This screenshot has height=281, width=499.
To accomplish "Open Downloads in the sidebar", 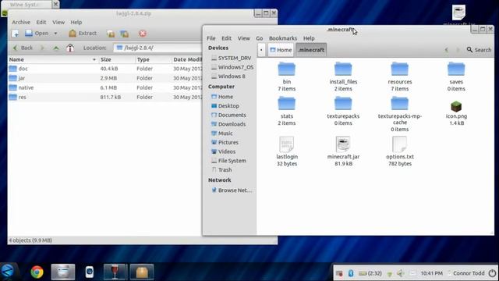I will [228, 124].
